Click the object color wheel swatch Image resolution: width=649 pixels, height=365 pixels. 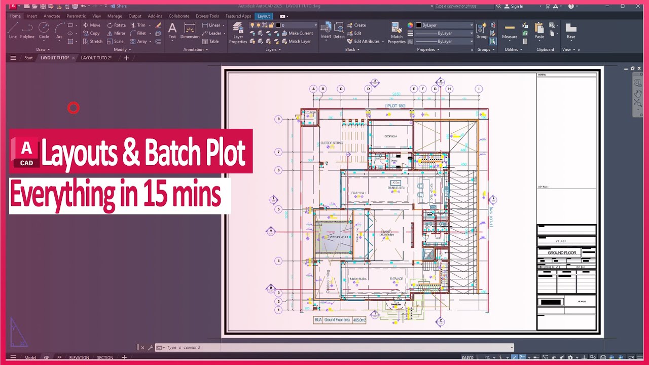[x=410, y=25]
